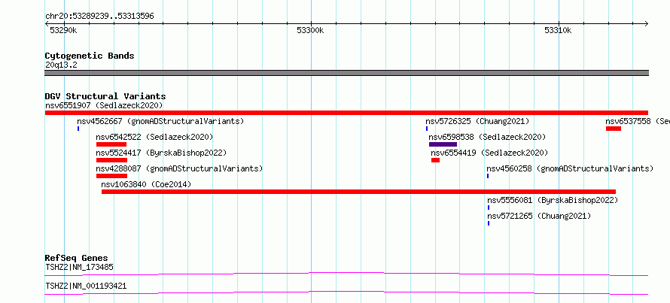
Task: Select the short red nsv6554419 bar
Action: pyautogui.click(x=435, y=160)
